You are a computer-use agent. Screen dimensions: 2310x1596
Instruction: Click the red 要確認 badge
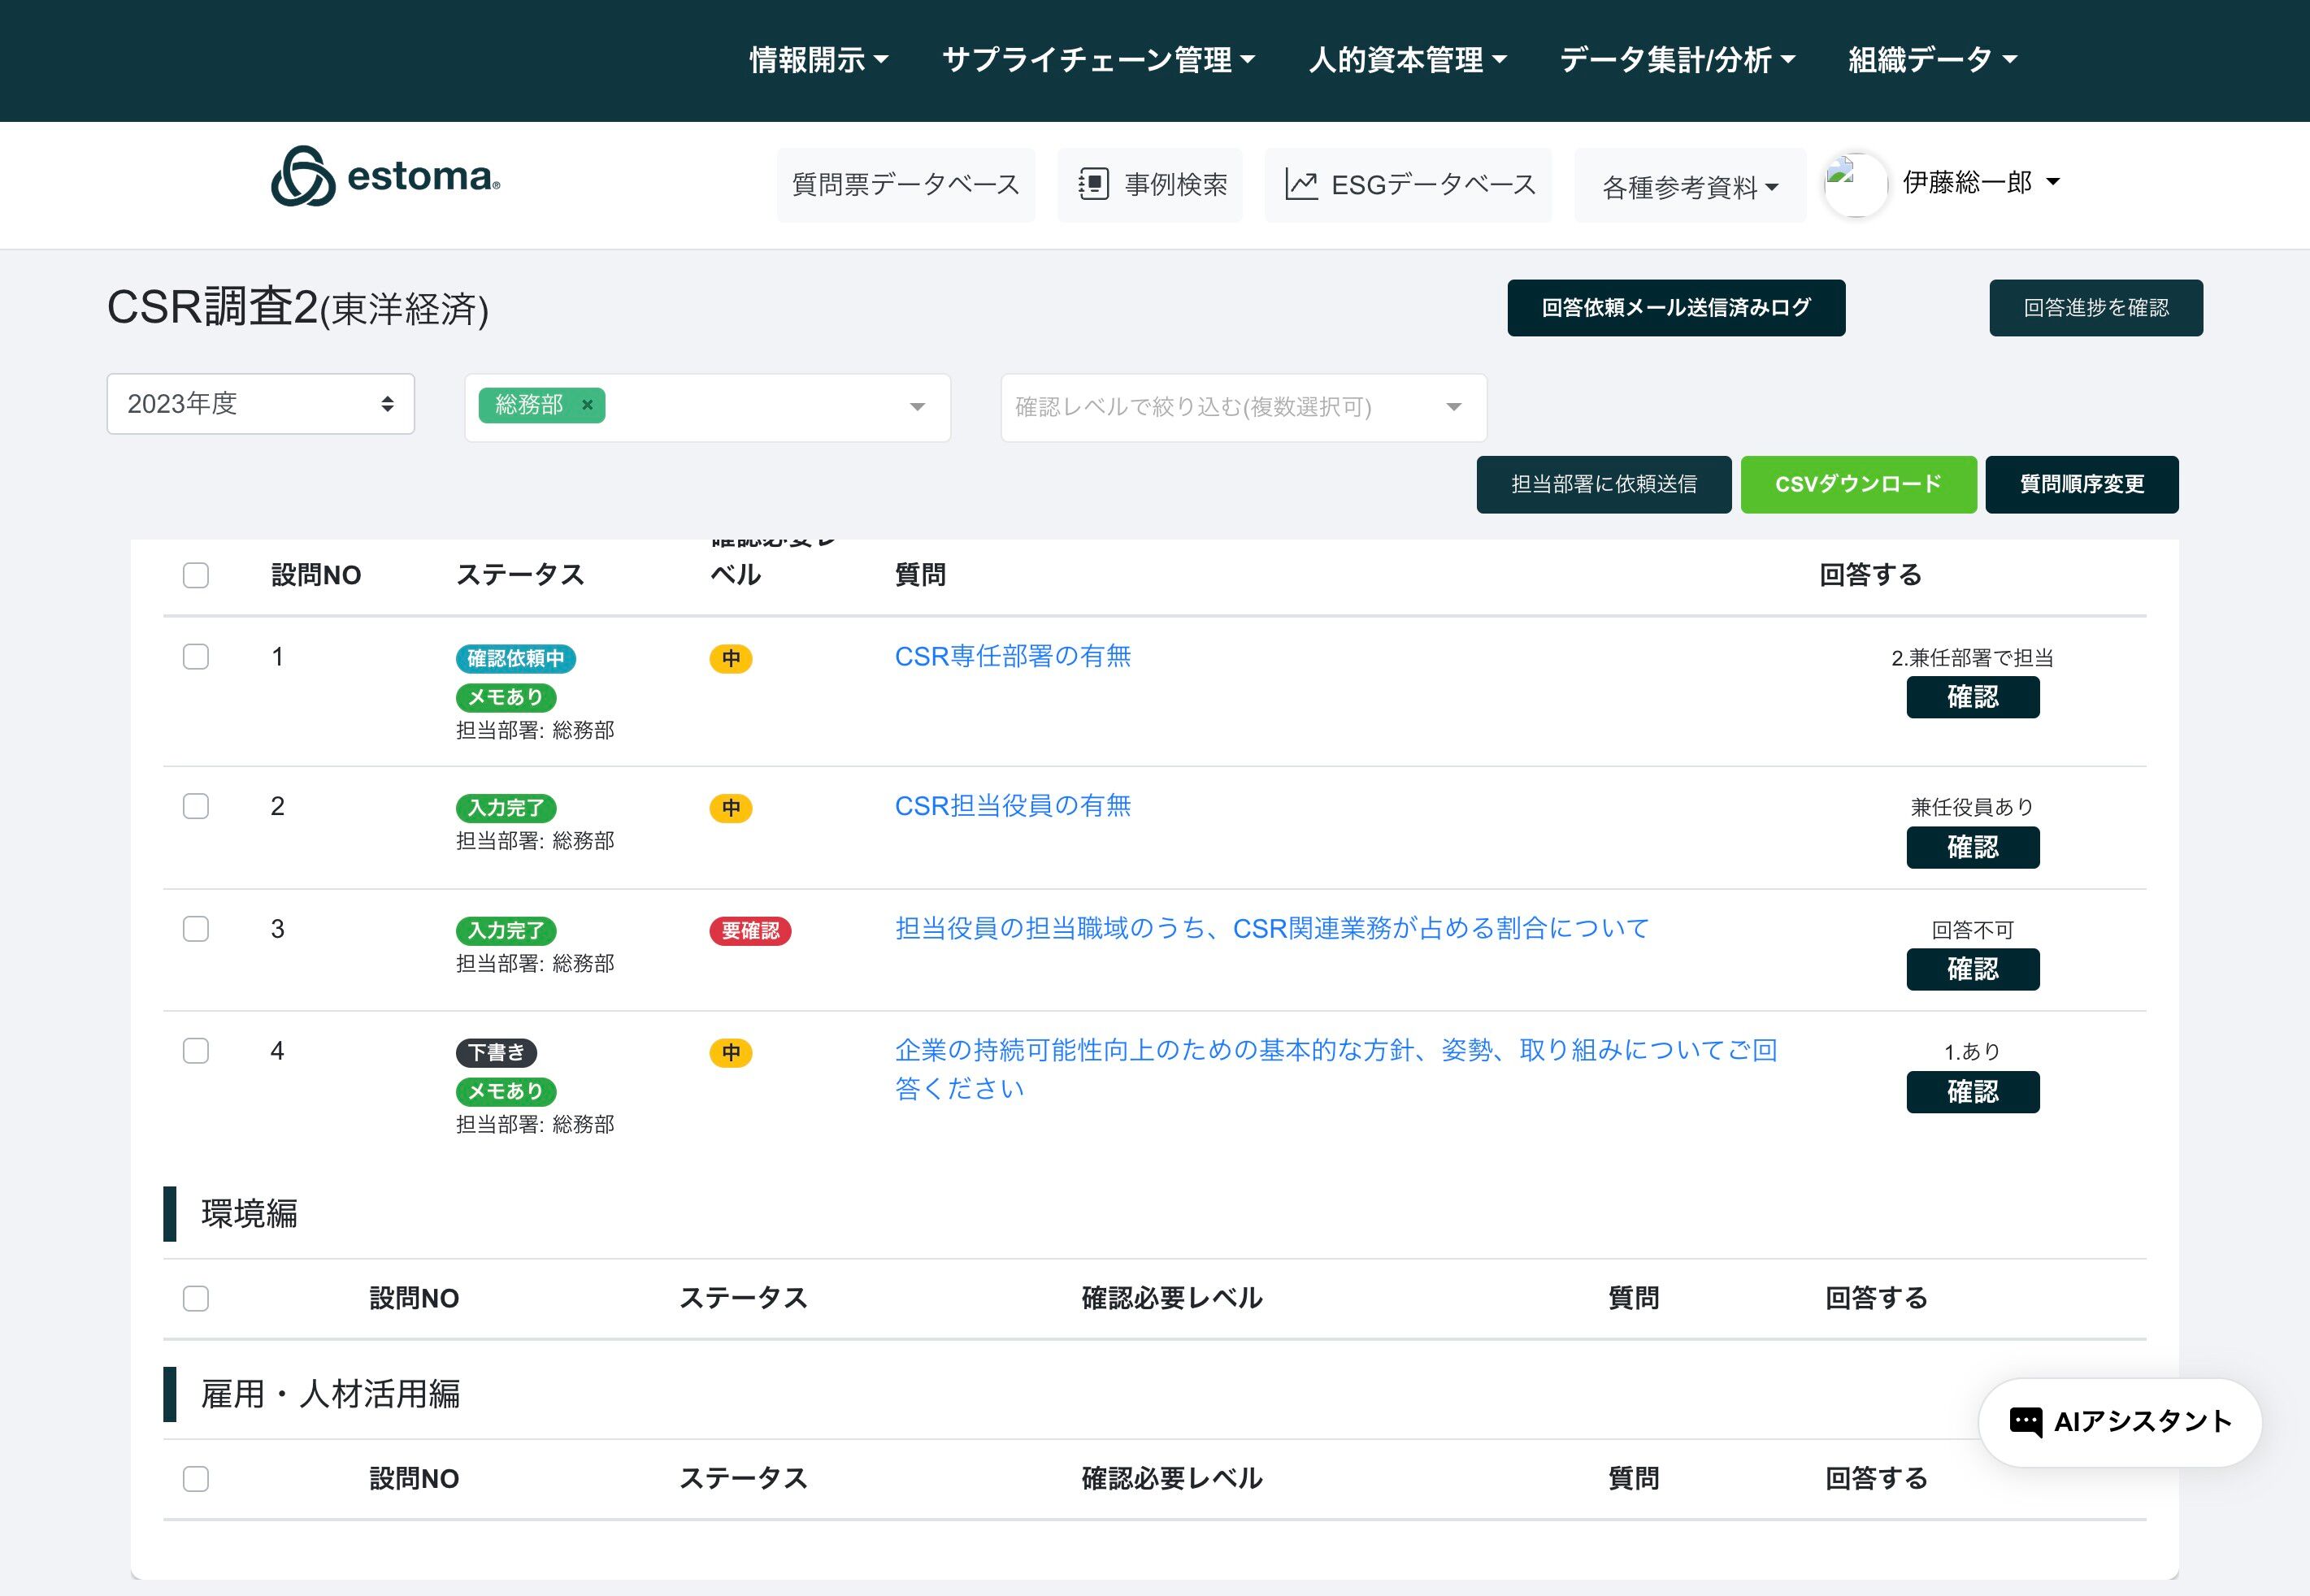(x=750, y=931)
